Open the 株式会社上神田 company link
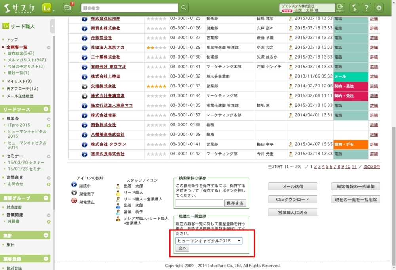The image size is (396, 270). pos(105,76)
